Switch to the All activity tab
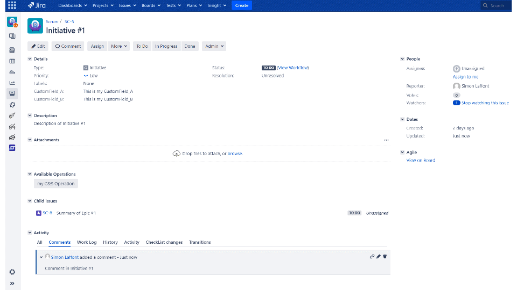Image resolution: width=517 pixels, height=290 pixels. pos(39,242)
